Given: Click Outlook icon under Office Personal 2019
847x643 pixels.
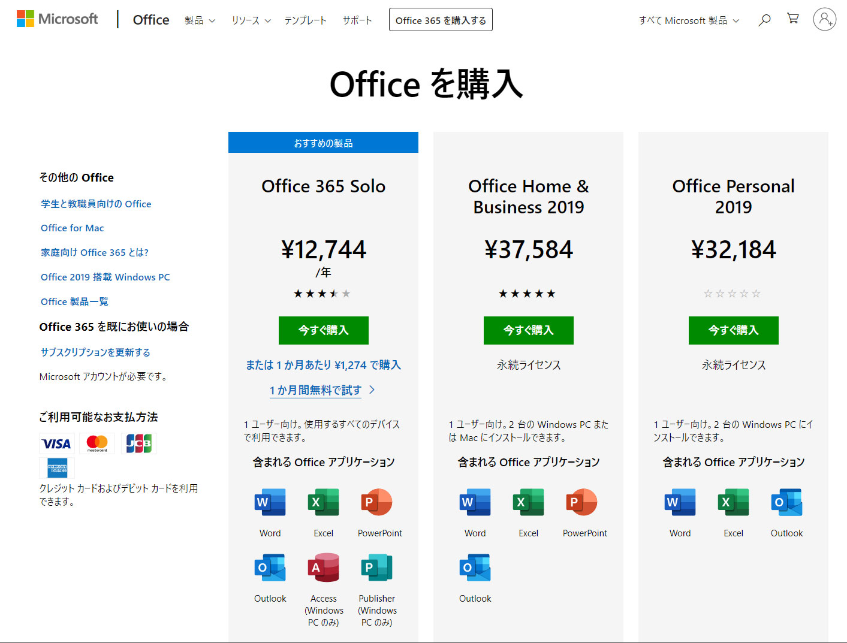Looking at the screenshot, I should [787, 502].
